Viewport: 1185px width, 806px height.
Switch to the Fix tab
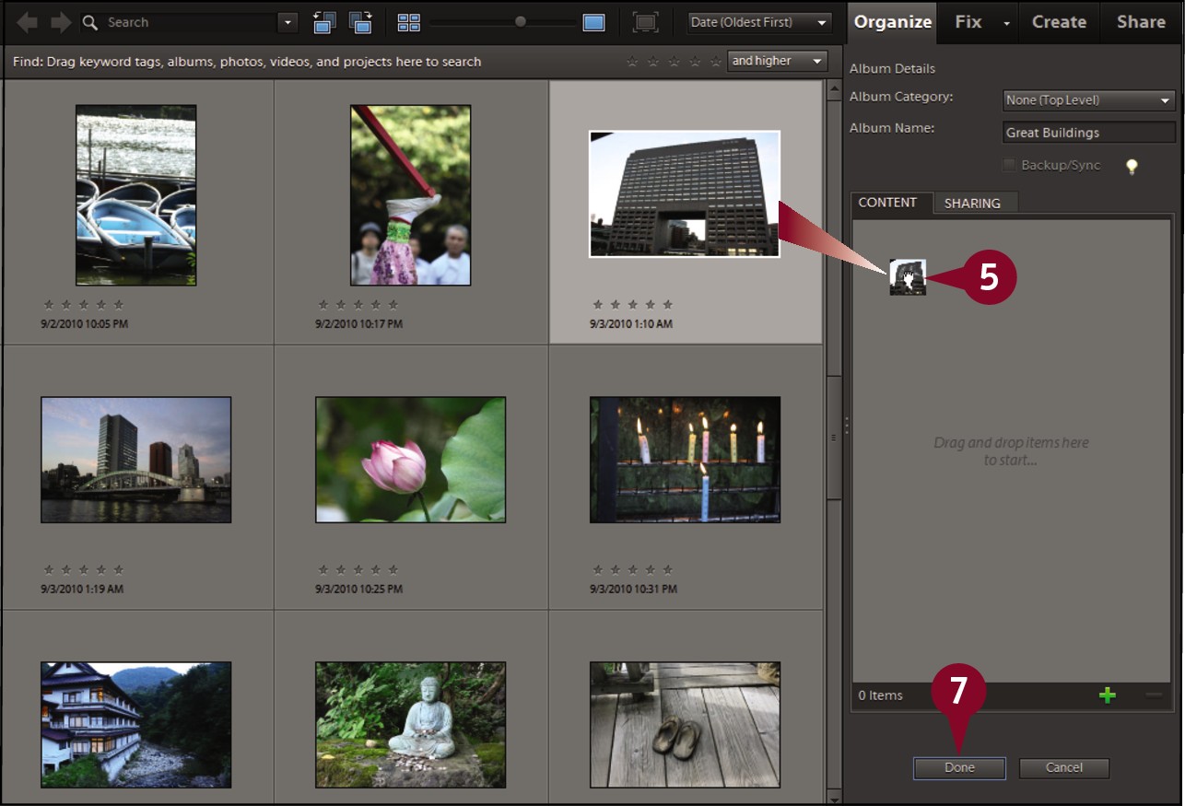(x=968, y=22)
